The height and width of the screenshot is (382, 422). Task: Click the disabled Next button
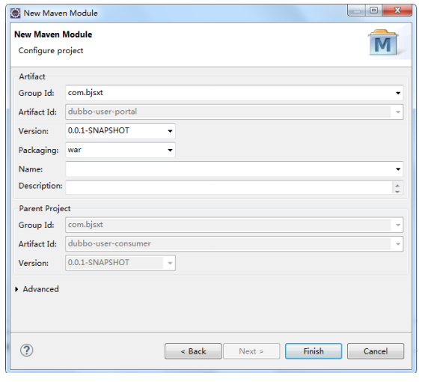251,351
